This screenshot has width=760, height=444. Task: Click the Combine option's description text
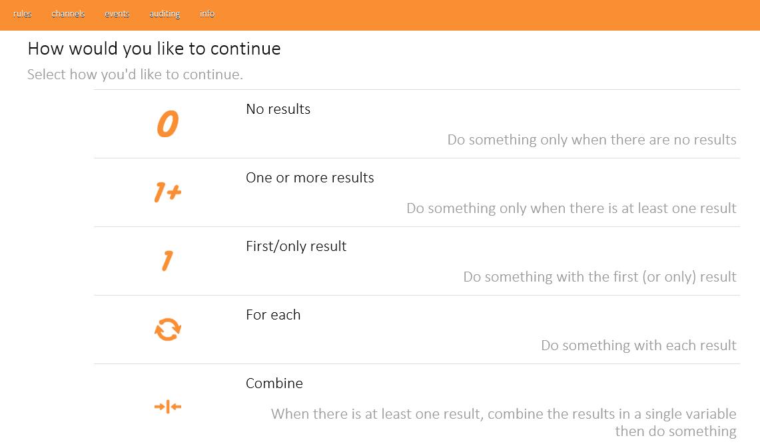[x=504, y=422]
